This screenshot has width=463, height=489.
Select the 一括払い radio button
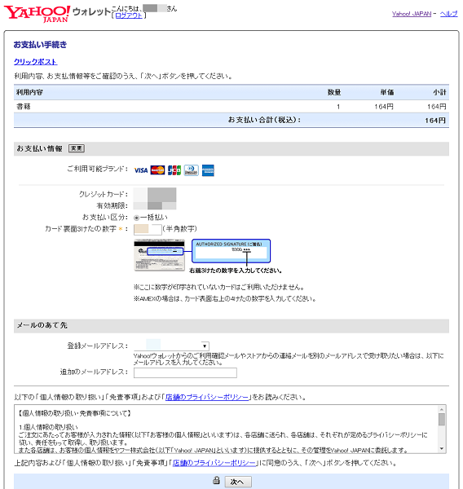(x=136, y=218)
